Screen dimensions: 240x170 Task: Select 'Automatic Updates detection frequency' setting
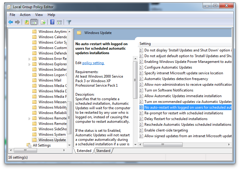click(x=176, y=79)
